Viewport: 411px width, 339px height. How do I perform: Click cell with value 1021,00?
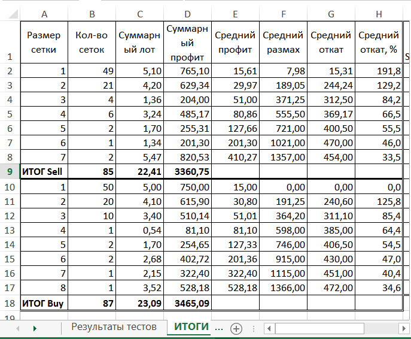(x=283, y=143)
